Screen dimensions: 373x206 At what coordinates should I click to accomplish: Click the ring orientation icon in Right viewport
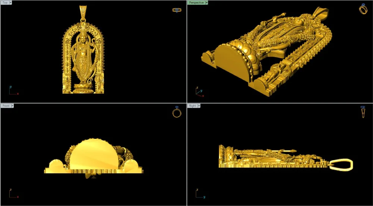click(363, 112)
